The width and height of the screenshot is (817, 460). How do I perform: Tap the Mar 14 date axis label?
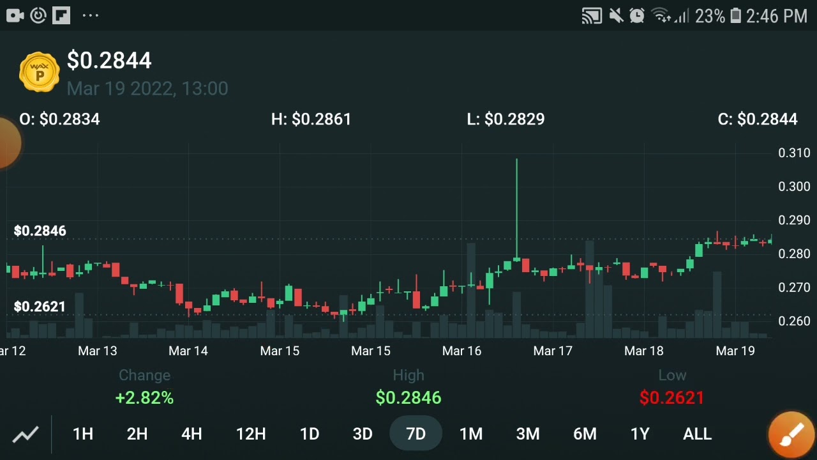coord(188,351)
